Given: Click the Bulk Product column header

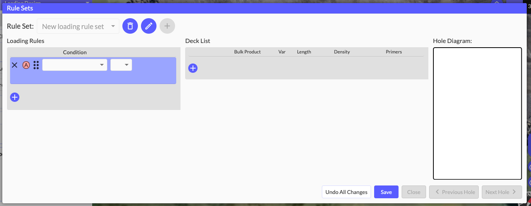Looking at the screenshot, I should pos(247,52).
